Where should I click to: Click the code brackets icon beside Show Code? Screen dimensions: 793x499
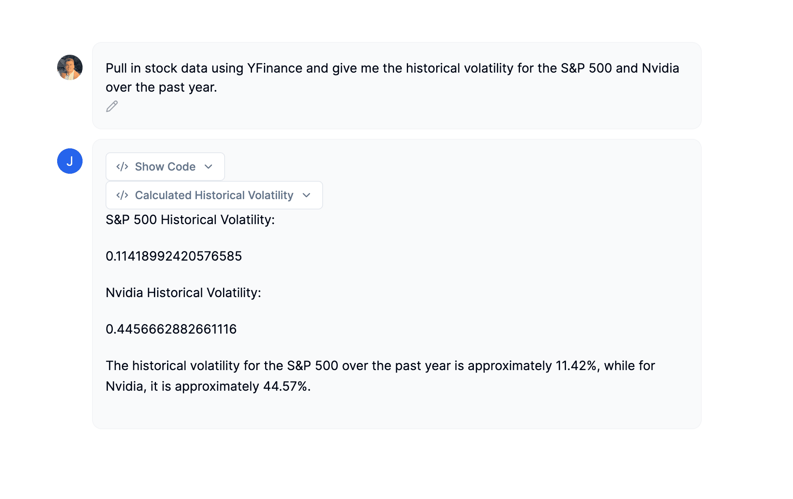tap(122, 167)
